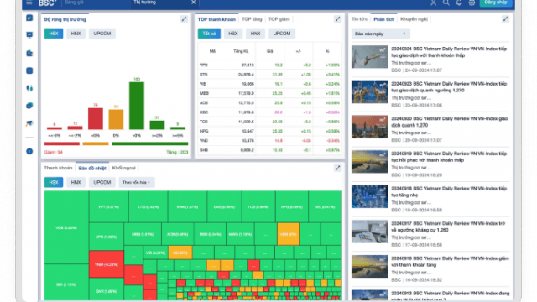
Task: Click the tall green 163 bar in chart
Action: point(137,106)
